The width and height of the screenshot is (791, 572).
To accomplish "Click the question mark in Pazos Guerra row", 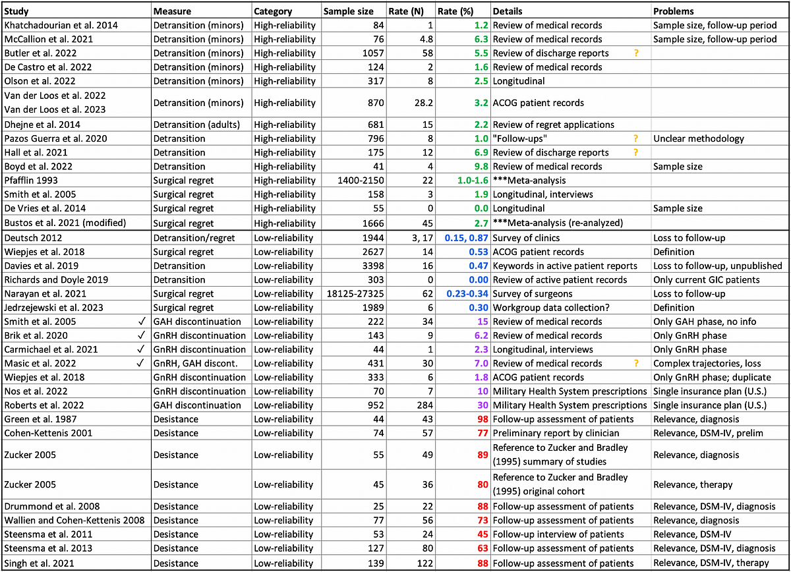I will tap(636, 138).
